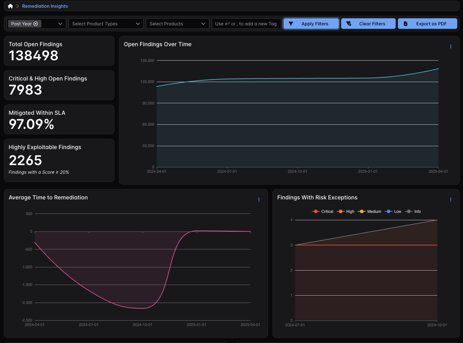
Task: Toggle the Low series legend item
Action: [393, 212]
